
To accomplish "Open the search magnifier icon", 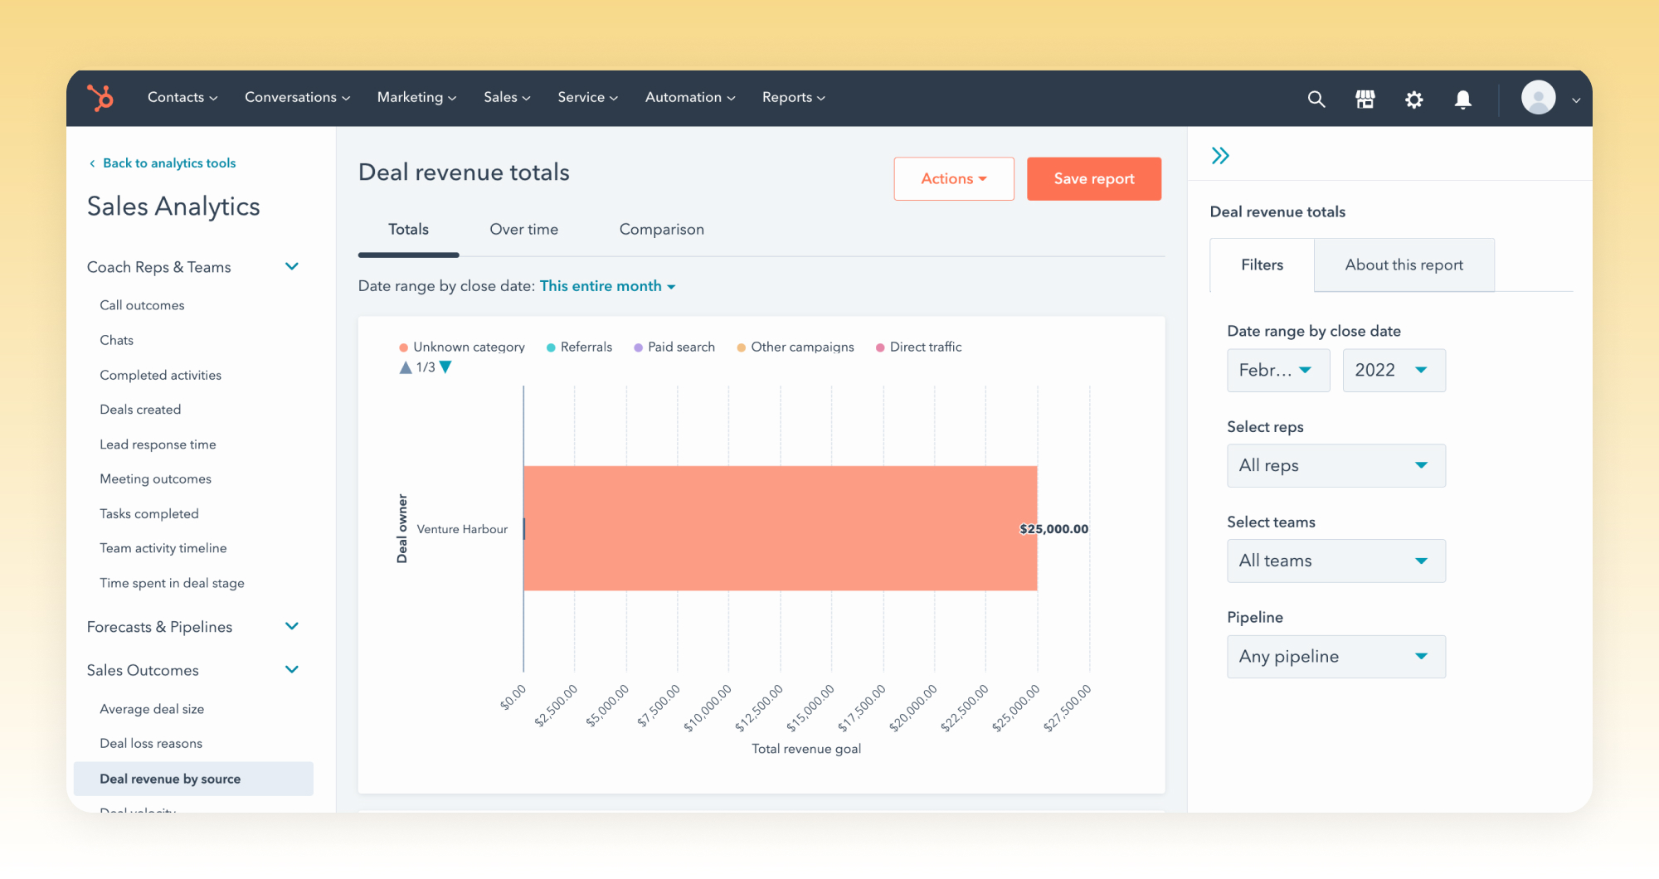I will pyautogui.click(x=1316, y=100).
